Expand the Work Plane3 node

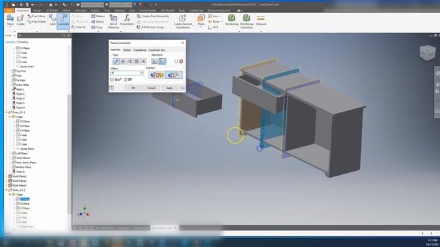(6, 185)
